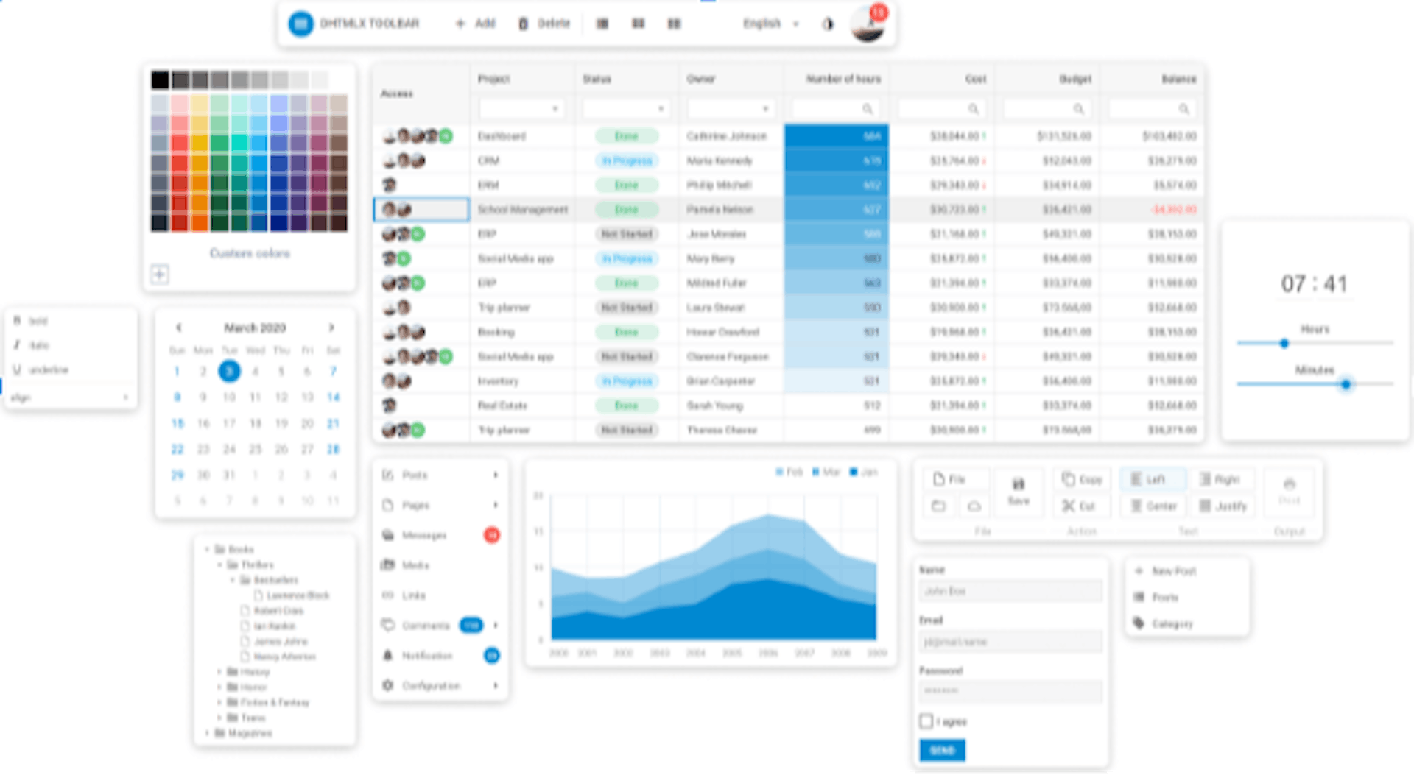
Task: Click the Delete trash icon in toolbar
Action: pos(523,24)
